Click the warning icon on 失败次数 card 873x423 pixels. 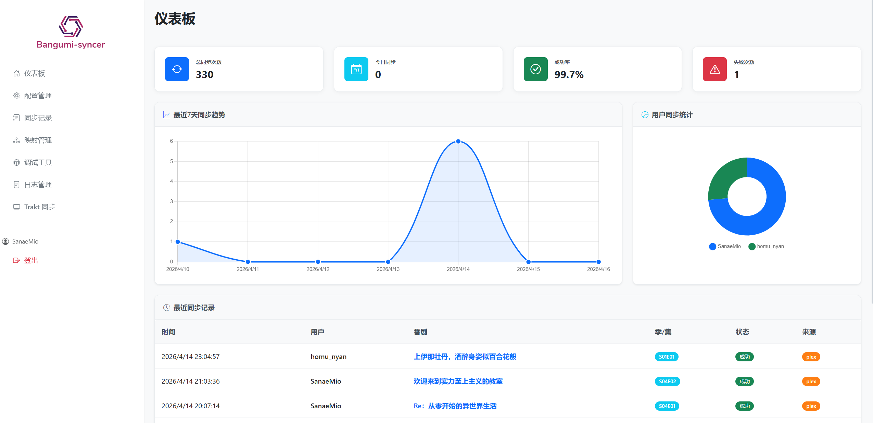715,69
